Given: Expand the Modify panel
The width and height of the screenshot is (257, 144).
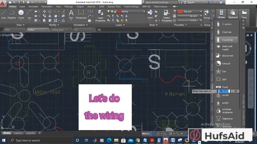Looking at the screenshot, I should 54,25.
